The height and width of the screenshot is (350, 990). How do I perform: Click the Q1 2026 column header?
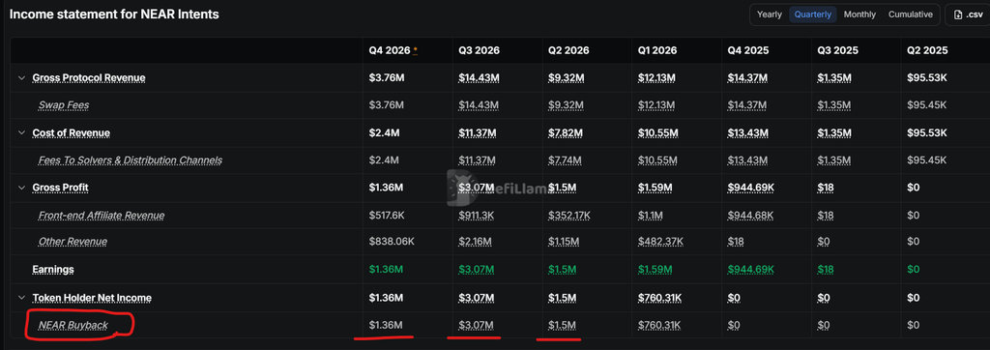[x=658, y=50]
